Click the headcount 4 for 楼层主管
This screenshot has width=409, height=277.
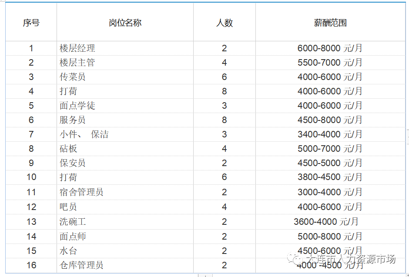click(x=225, y=63)
